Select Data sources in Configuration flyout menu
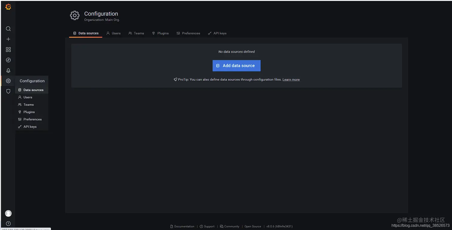Image resolution: width=452 pixels, height=230 pixels. point(32,90)
